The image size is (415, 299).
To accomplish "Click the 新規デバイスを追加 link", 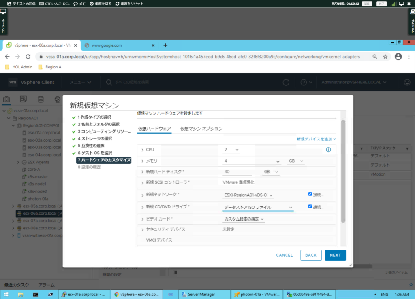I will 315,138.
